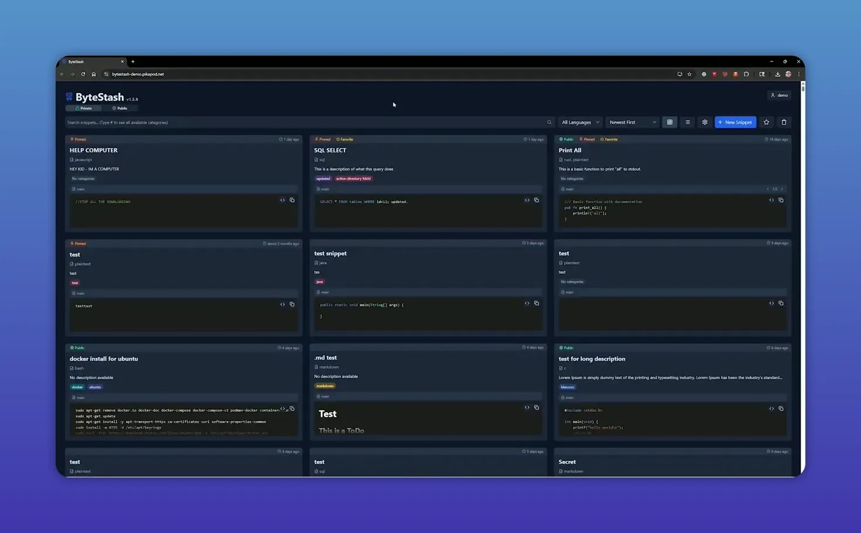Click the search magnifier icon
The height and width of the screenshot is (533, 861).
[549, 122]
